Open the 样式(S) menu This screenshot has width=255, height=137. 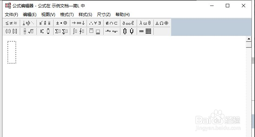pos(85,15)
